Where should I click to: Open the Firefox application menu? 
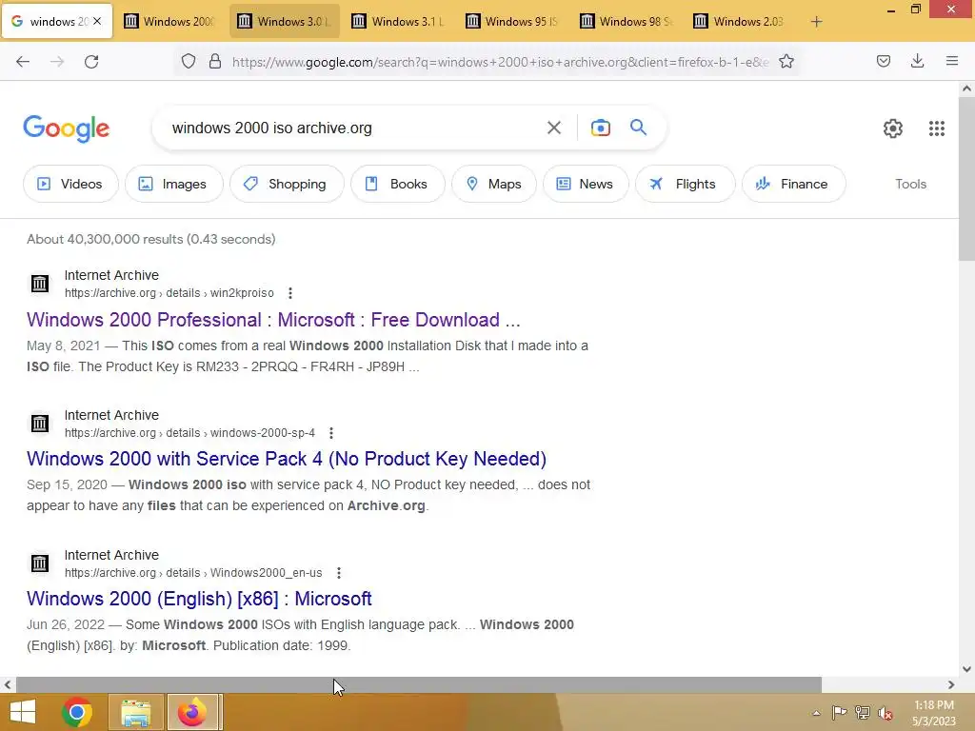tap(951, 61)
